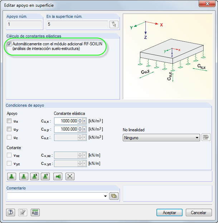Click the Y-direction support preset icon

coord(45,177)
